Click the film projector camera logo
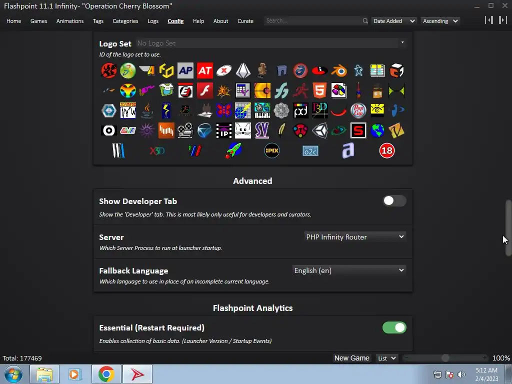The image size is (512, 384). [x=185, y=130]
